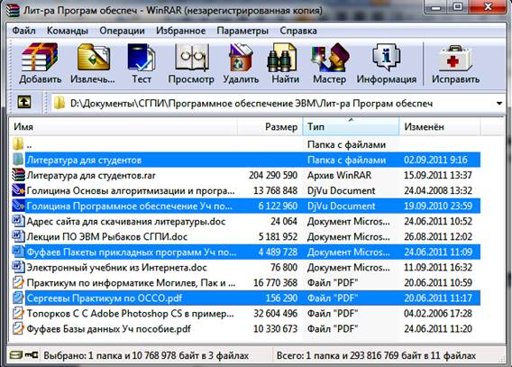Select Адрес сайта для скачивания литературы.doc

point(126,222)
